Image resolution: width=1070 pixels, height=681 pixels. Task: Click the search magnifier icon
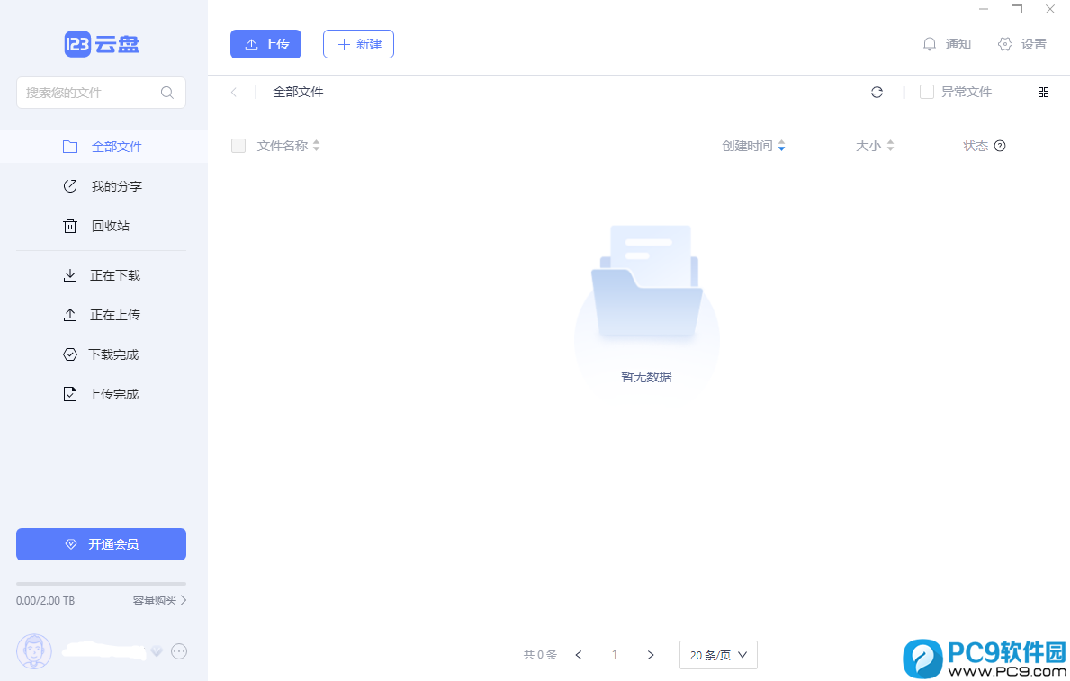pyautogui.click(x=167, y=93)
